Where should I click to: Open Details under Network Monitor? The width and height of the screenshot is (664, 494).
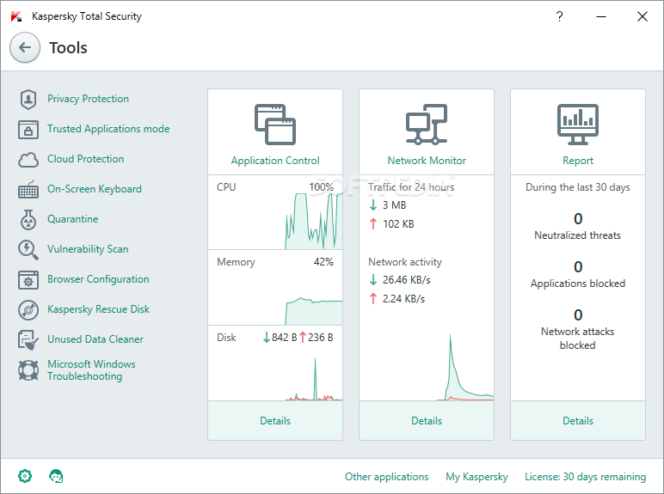(x=427, y=421)
